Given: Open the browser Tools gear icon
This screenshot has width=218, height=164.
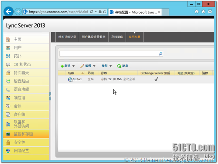Looking at the screenshot, I should [x=210, y=11].
